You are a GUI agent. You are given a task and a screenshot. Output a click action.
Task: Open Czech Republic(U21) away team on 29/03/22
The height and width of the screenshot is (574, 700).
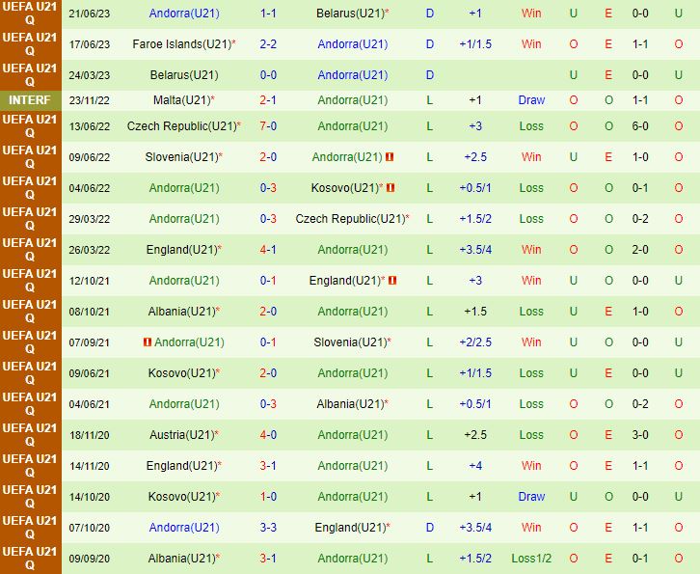(350, 219)
